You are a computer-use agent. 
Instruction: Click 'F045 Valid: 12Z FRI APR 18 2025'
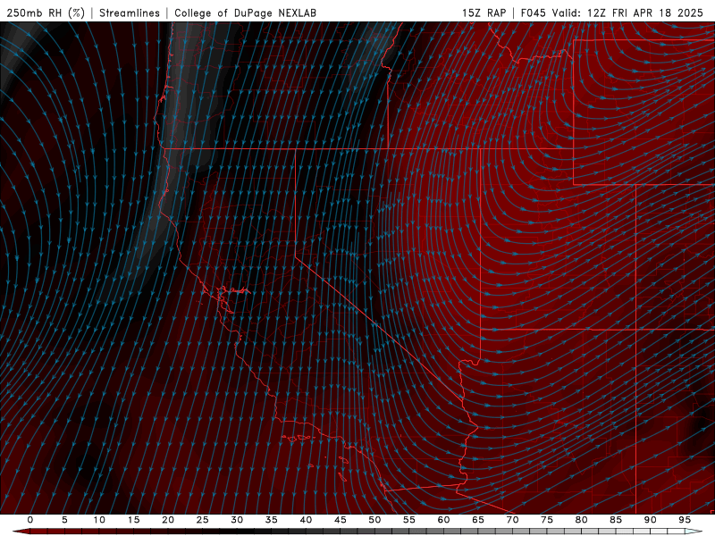612,13
